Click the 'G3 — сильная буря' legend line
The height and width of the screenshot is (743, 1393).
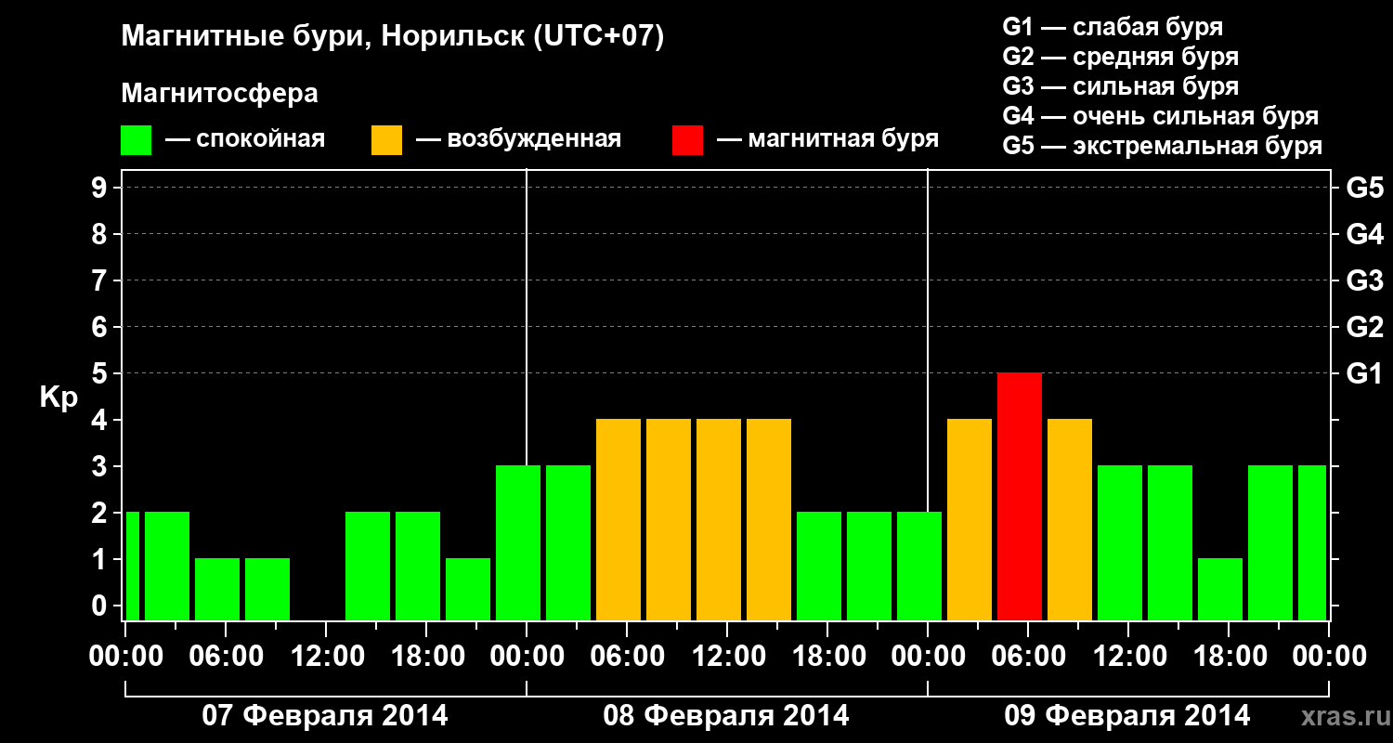coord(1121,86)
